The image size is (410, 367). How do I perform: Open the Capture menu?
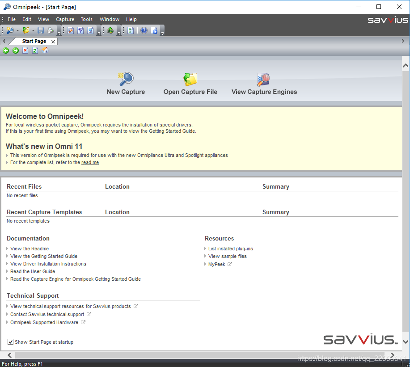tap(65, 19)
